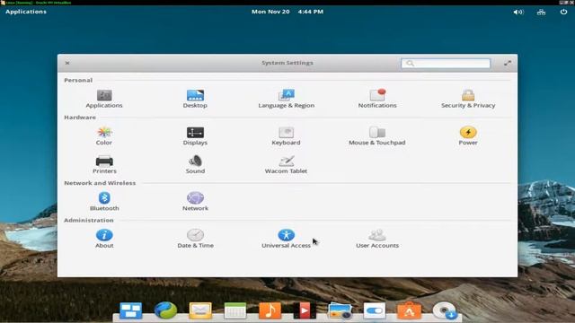Launch the Music app from the dock

[270, 310]
